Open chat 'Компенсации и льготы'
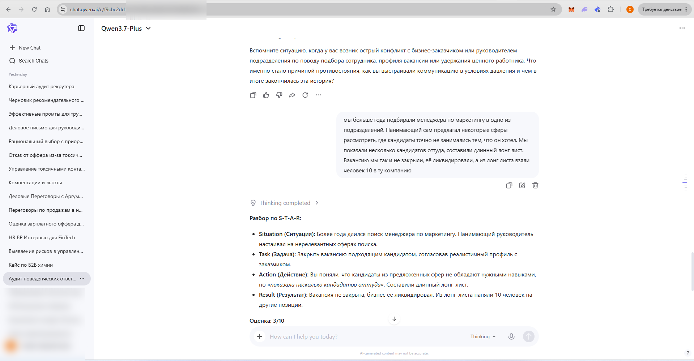This screenshot has height=361, width=694. [47, 182]
